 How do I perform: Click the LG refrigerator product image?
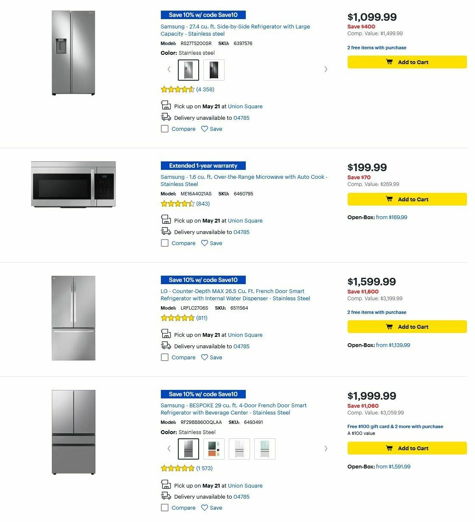73,318
